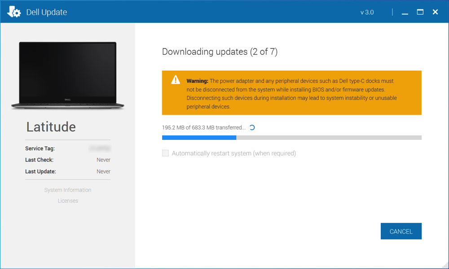Screen dimensions: 449x269
Task: Maximize the Dell Update window
Action: [x=420, y=12]
